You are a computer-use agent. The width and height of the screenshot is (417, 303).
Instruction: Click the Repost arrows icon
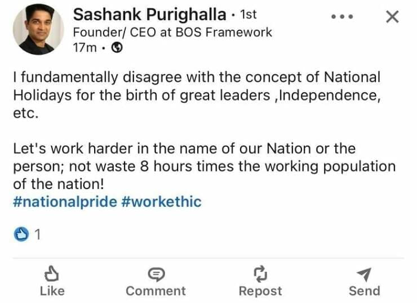coord(260,274)
